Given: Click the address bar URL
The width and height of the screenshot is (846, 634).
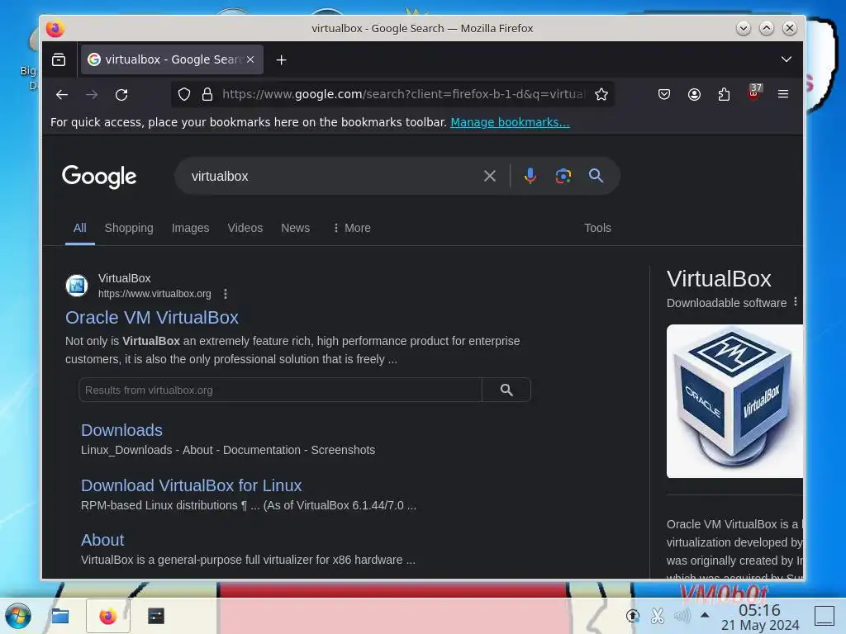Looking at the screenshot, I should (403, 94).
